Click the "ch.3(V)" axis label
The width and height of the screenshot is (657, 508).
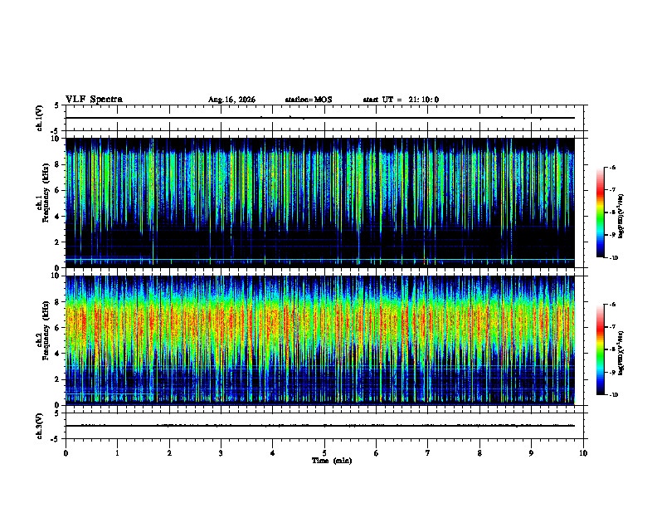pos(40,427)
